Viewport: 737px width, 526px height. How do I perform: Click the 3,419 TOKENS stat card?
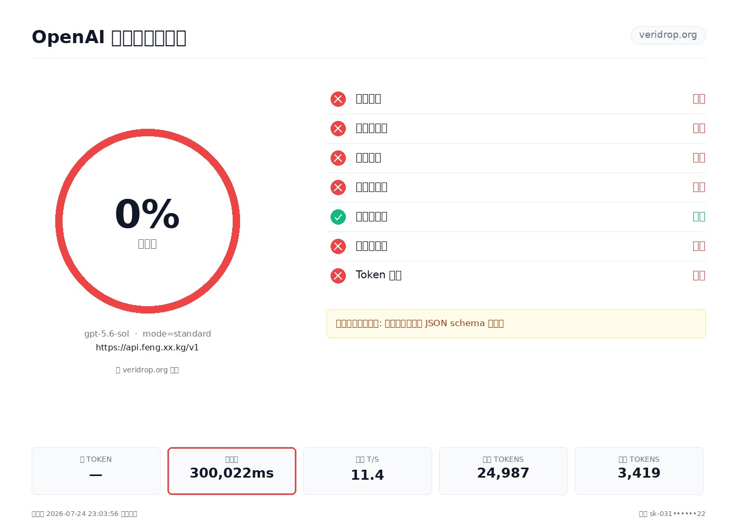coord(639,471)
